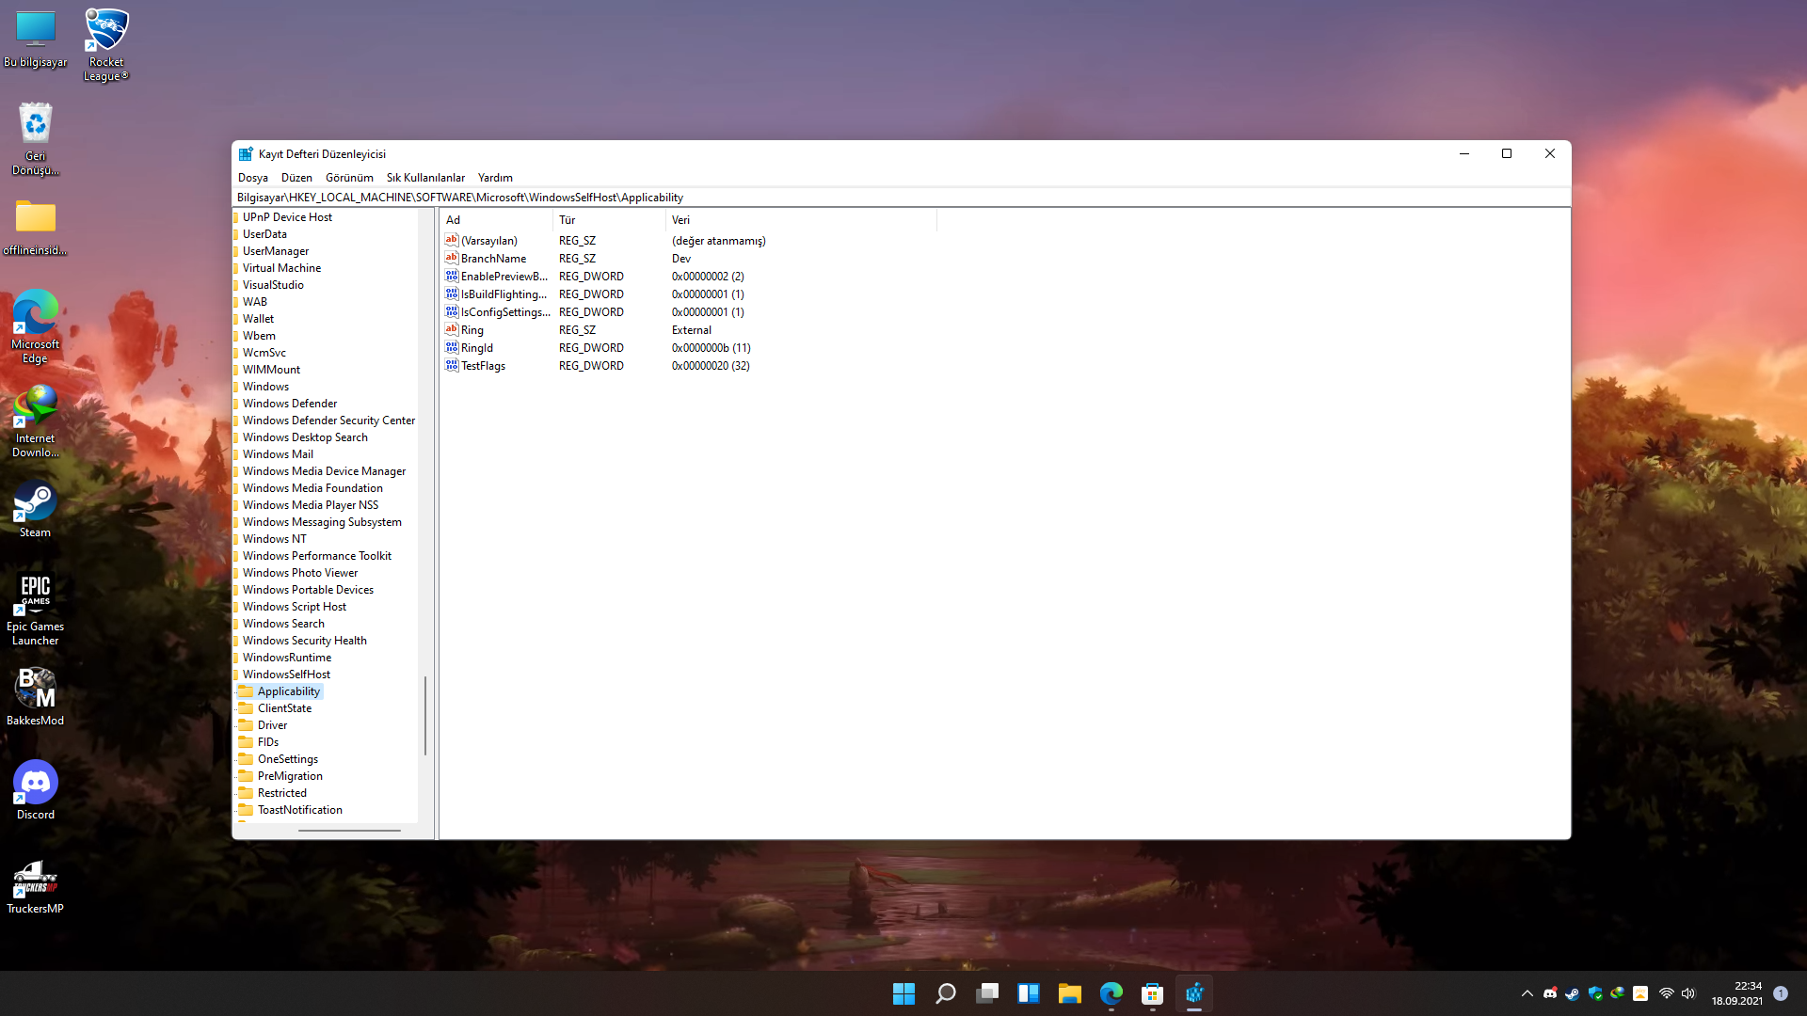Open the Dosya menu
Screen dimensions: 1807x1016
click(252, 178)
